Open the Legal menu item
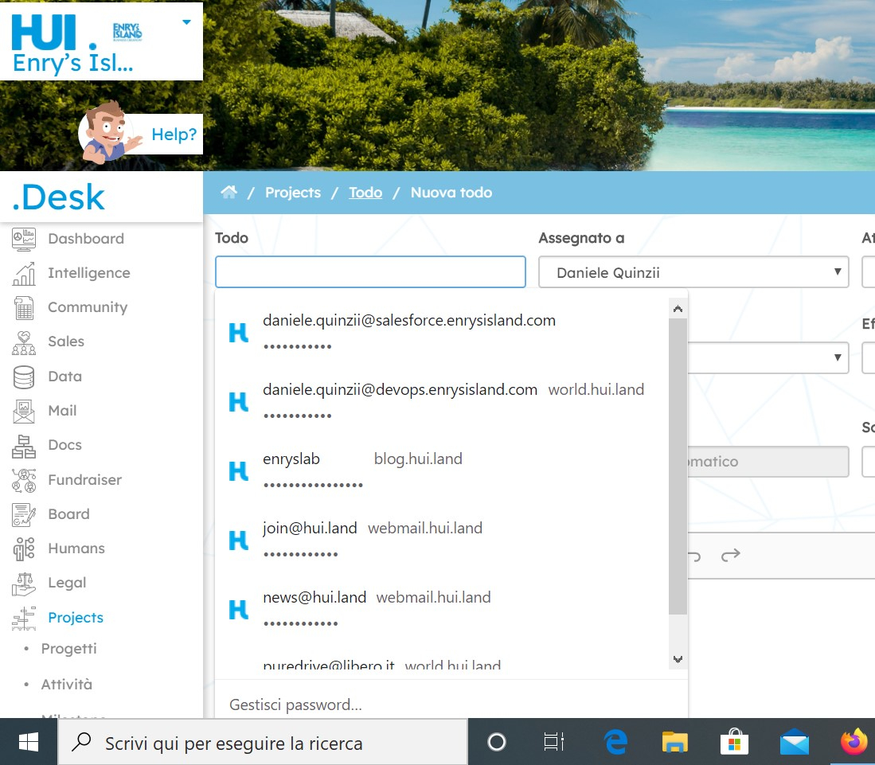The width and height of the screenshot is (875, 765). click(x=67, y=583)
